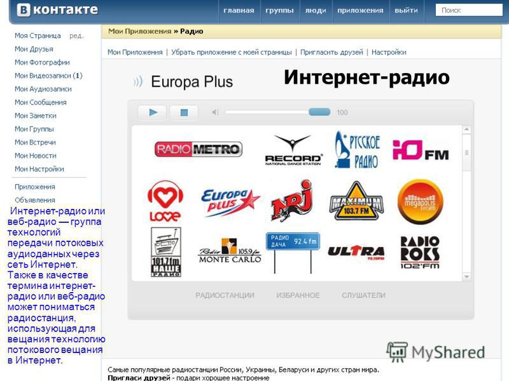Screen dimensions: 509x381
Task: Open Мои Группы in sidebar
Action: pyautogui.click(x=34, y=129)
